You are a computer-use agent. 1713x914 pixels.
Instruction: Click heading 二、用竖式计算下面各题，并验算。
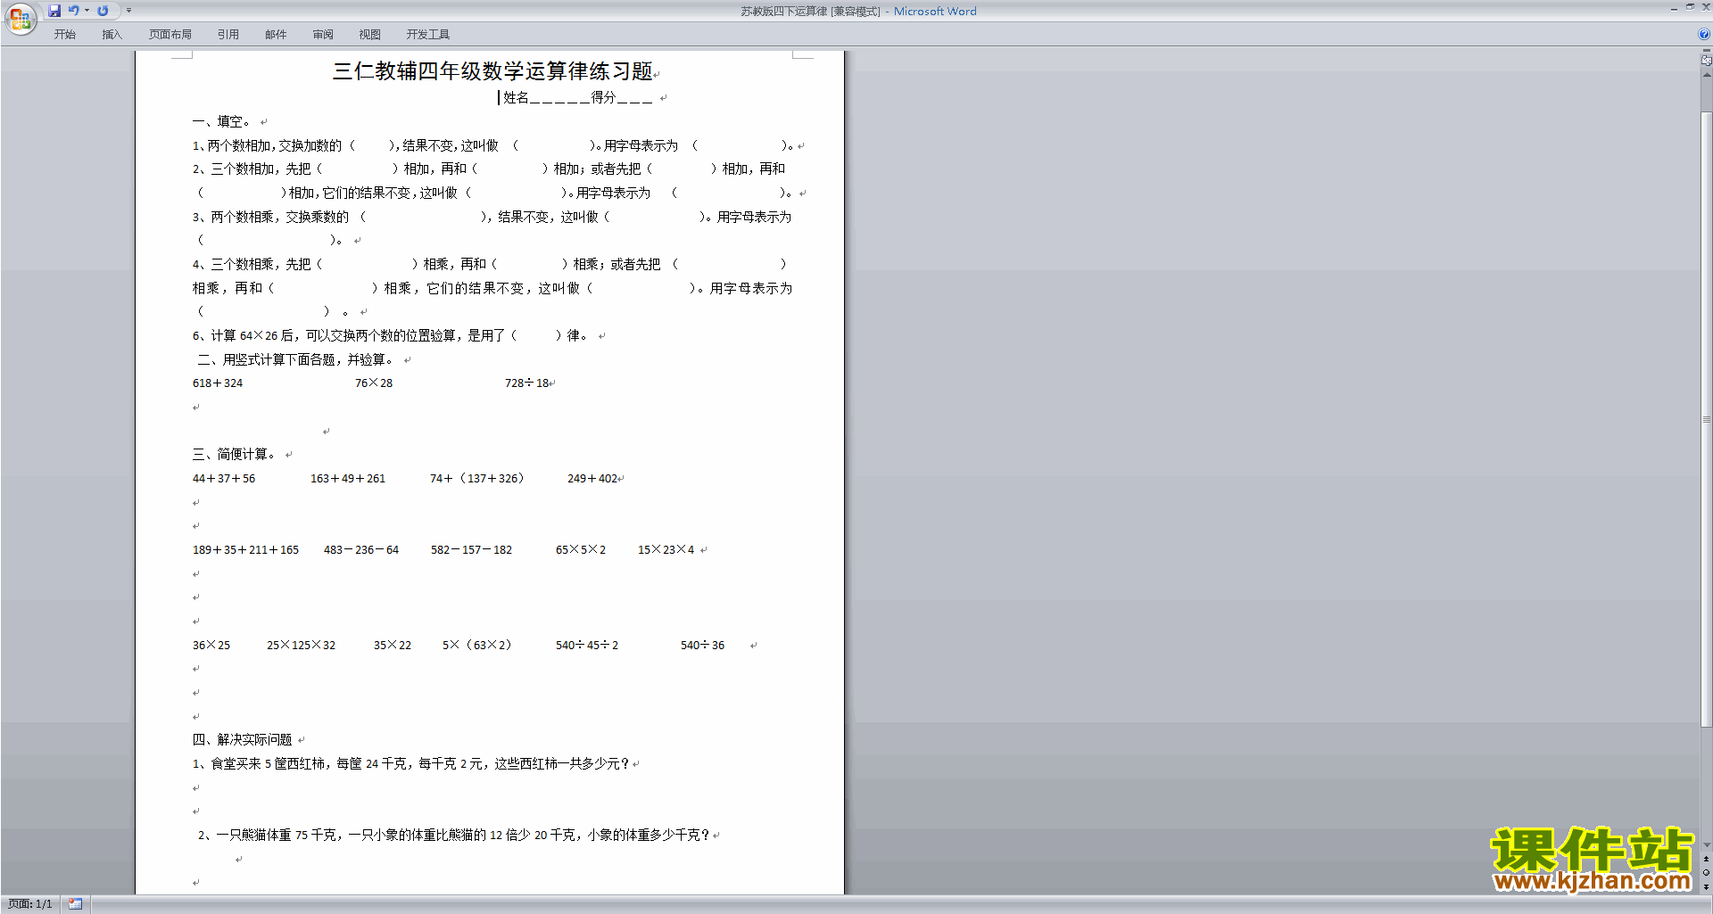tap(295, 359)
